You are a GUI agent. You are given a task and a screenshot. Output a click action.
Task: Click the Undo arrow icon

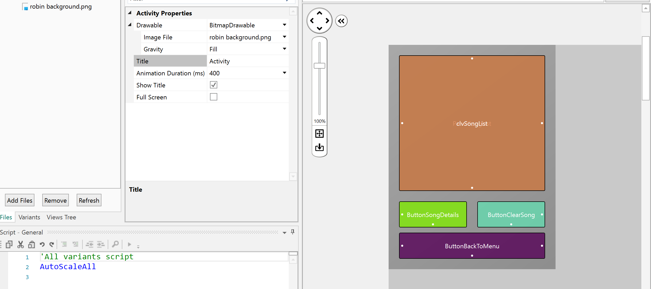42,244
